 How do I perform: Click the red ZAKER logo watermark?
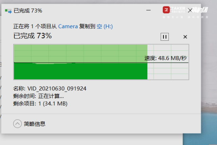[x=166, y=10]
